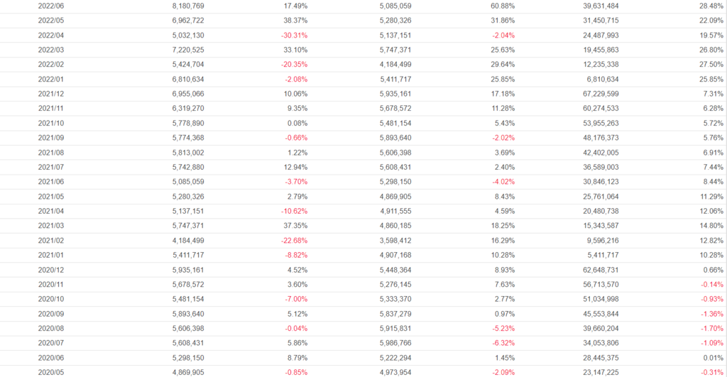Select the red -6.32% cell

click(x=501, y=342)
